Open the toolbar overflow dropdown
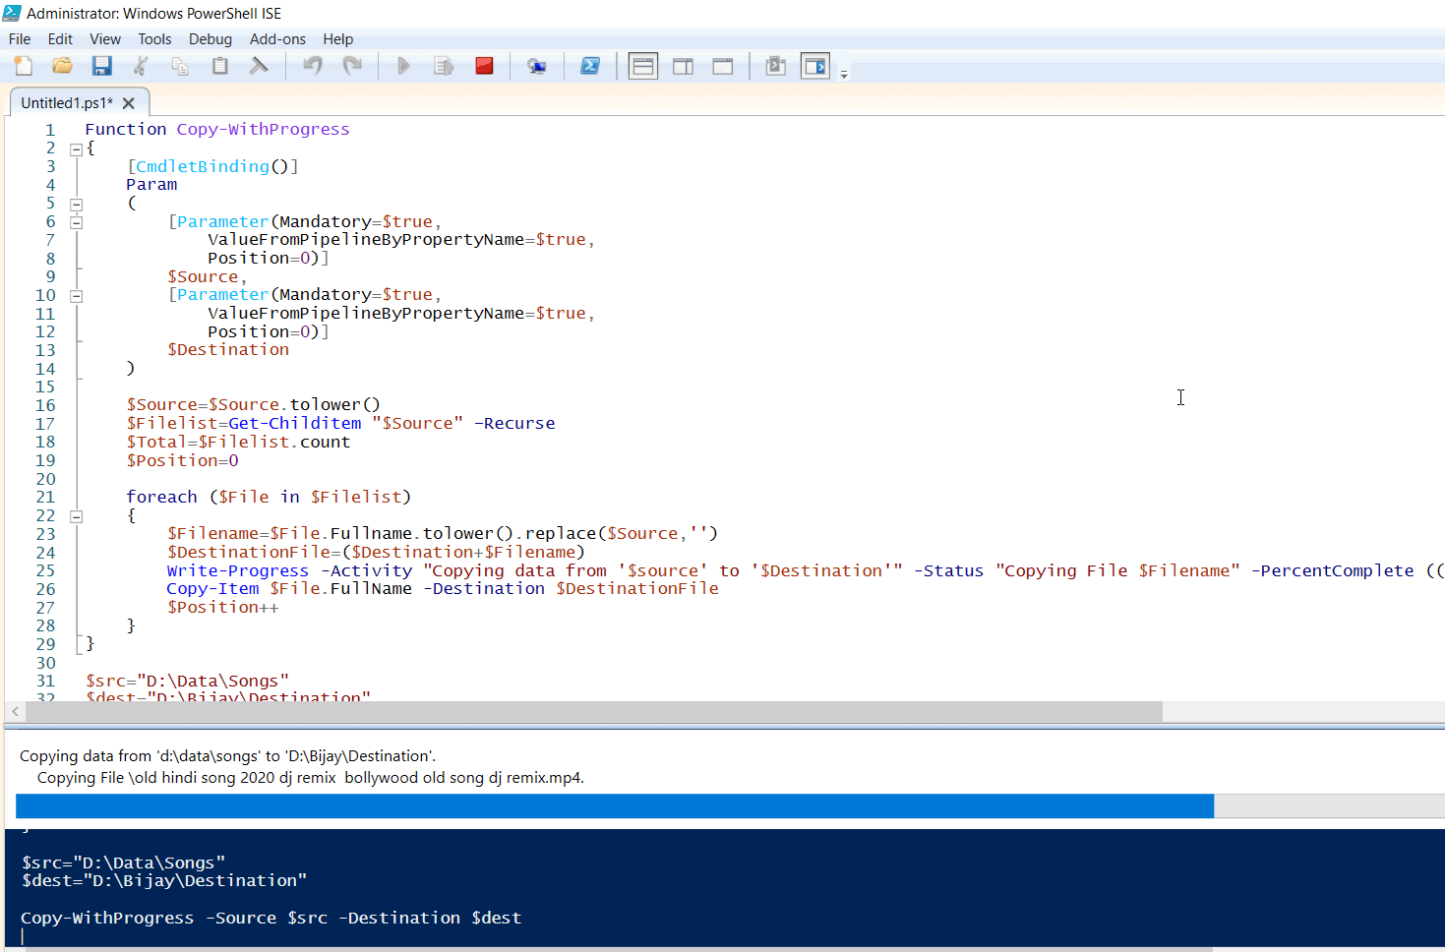The width and height of the screenshot is (1445, 952). (x=843, y=72)
